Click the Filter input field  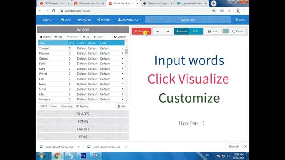tap(53, 43)
